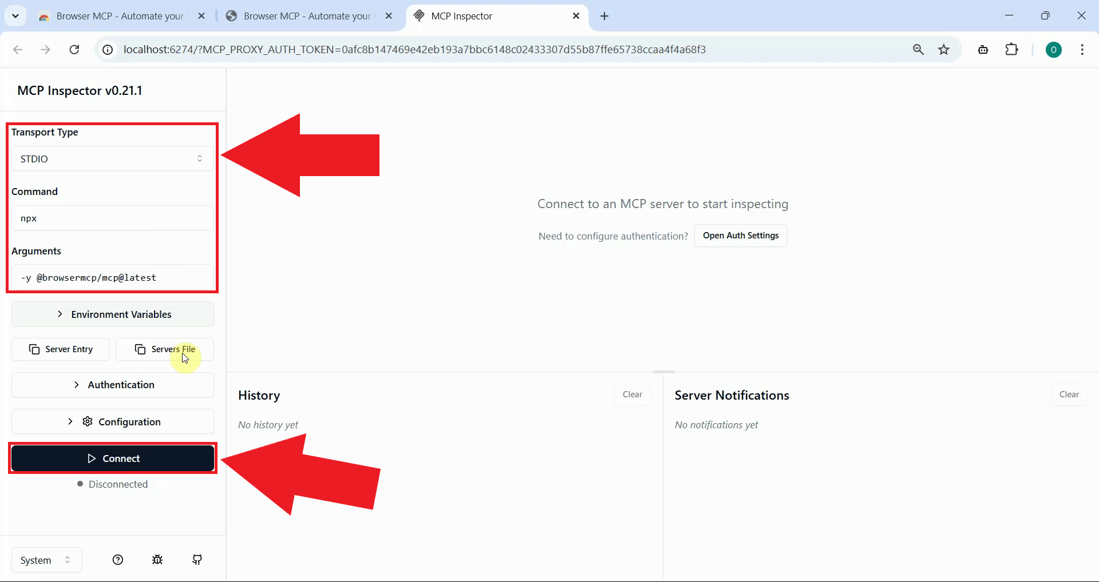Click Open Auth Settings

(x=741, y=236)
